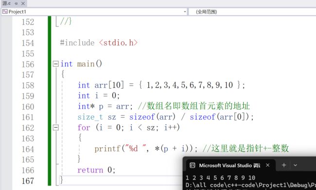The height and width of the screenshot is (190, 316).
Task: Collapse the for loop outline at line 162
Action: (x=55, y=127)
